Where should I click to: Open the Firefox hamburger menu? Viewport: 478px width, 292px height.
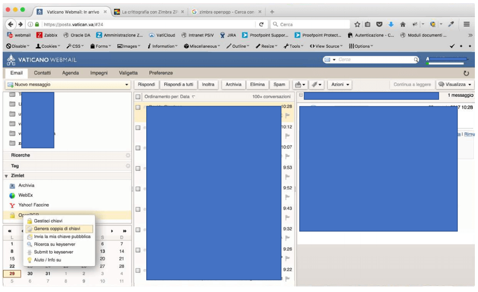467,24
